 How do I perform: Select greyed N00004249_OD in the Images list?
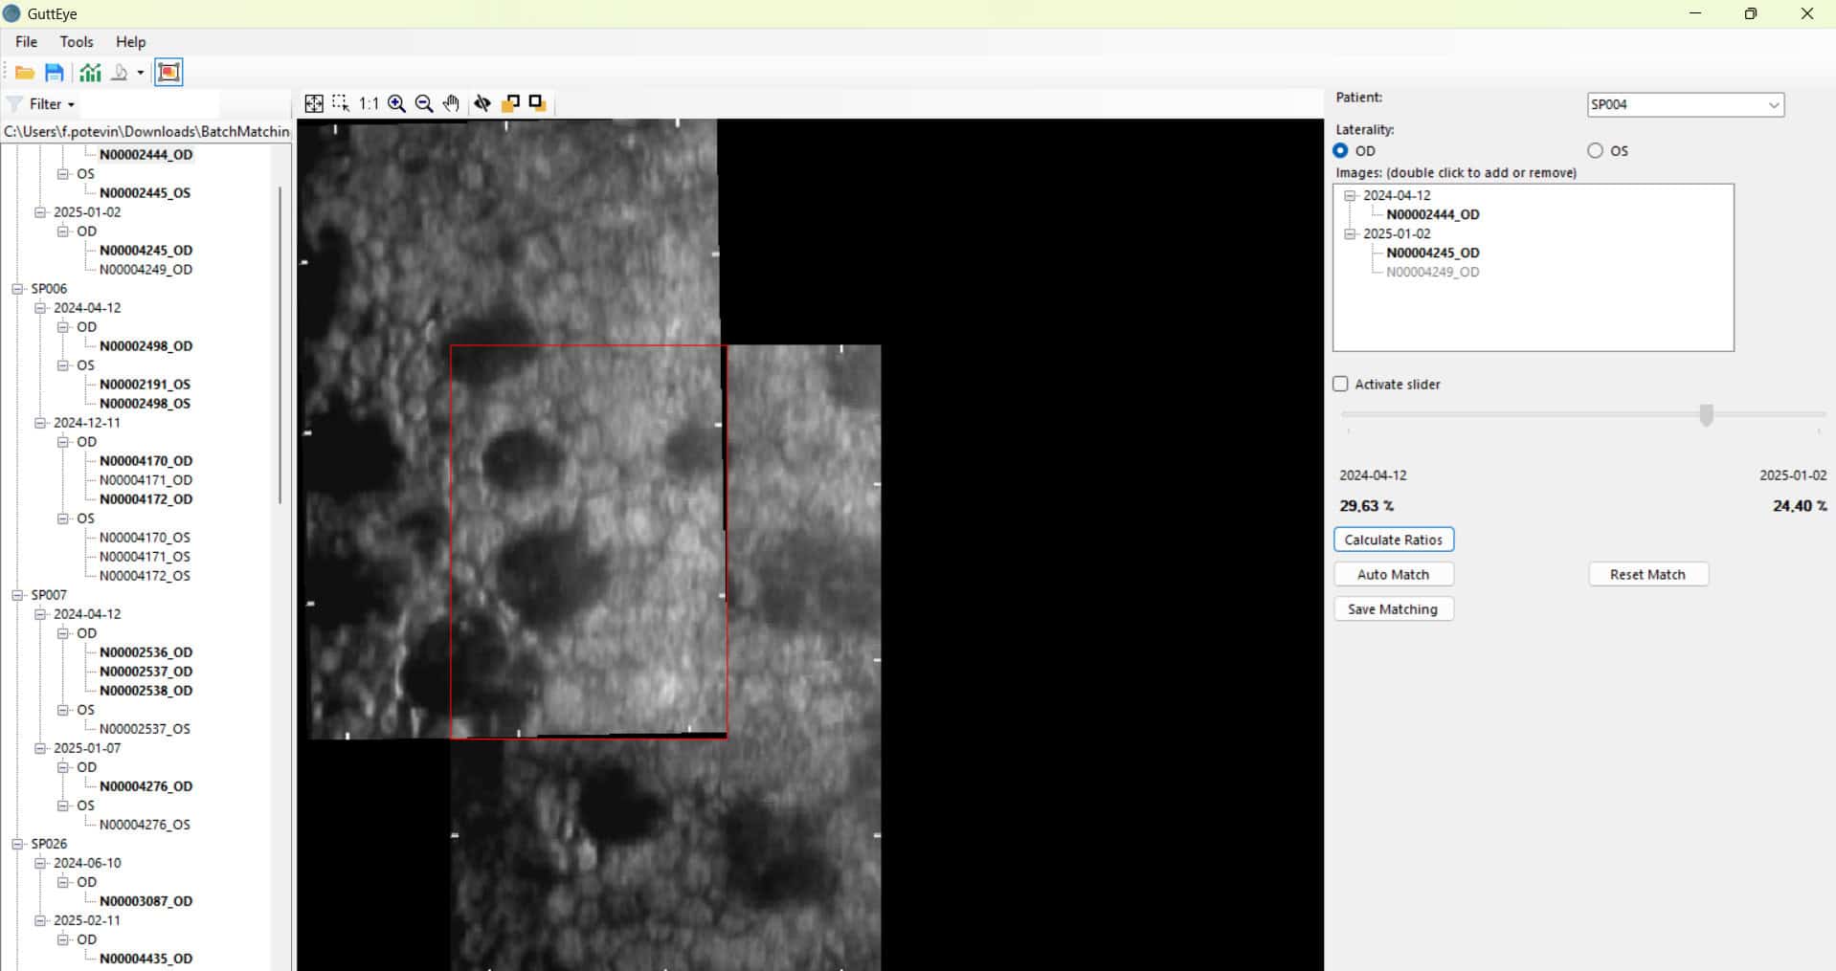pyautogui.click(x=1433, y=272)
